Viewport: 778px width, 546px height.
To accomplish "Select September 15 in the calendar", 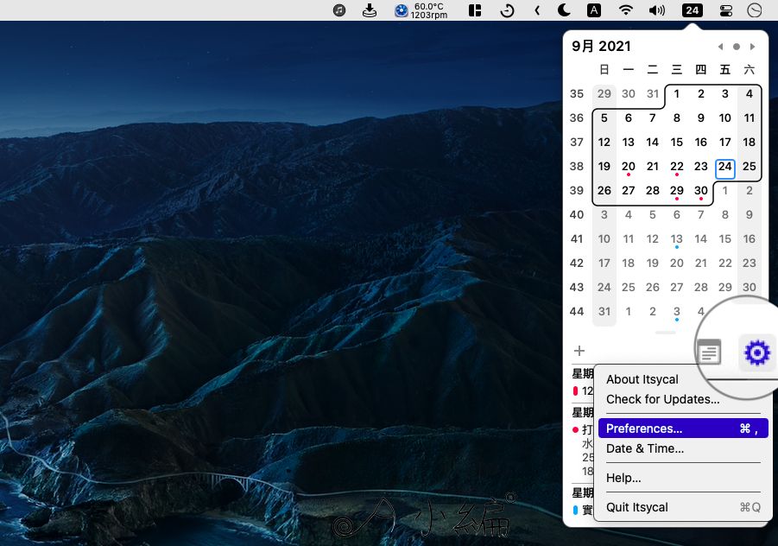I will click(676, 143).
